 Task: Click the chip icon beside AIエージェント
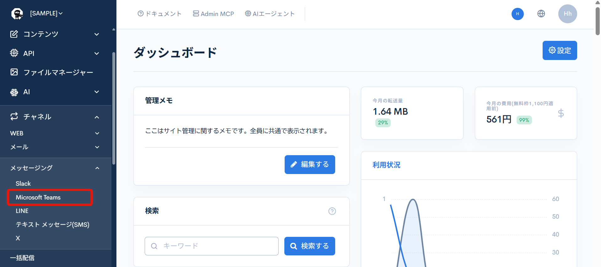pos(248,14)
